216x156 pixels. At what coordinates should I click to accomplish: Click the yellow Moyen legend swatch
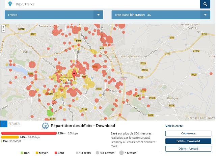37,153
